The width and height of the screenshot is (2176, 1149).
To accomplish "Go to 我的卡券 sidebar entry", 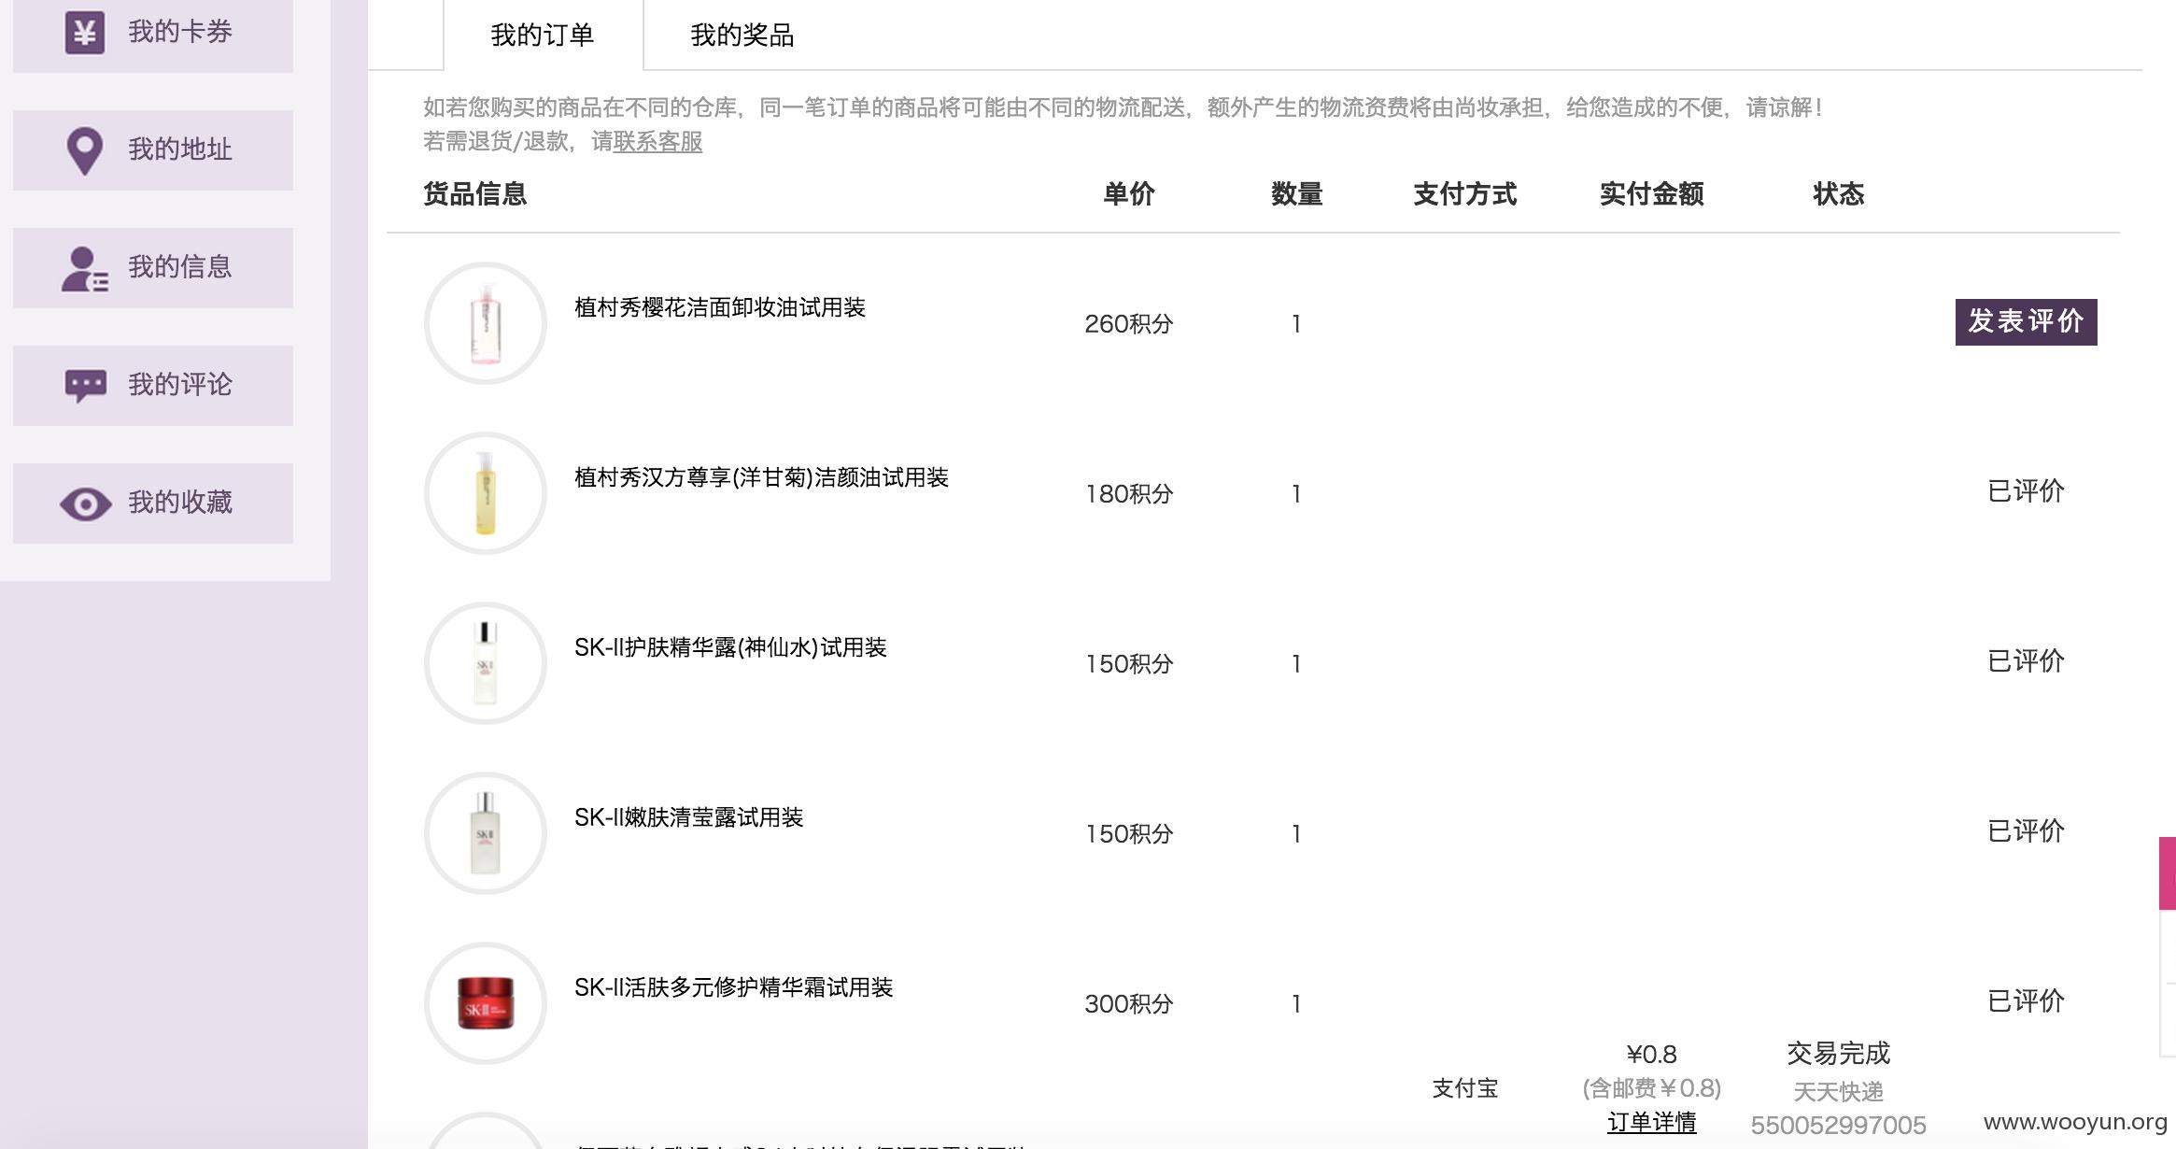I will 153,33.
